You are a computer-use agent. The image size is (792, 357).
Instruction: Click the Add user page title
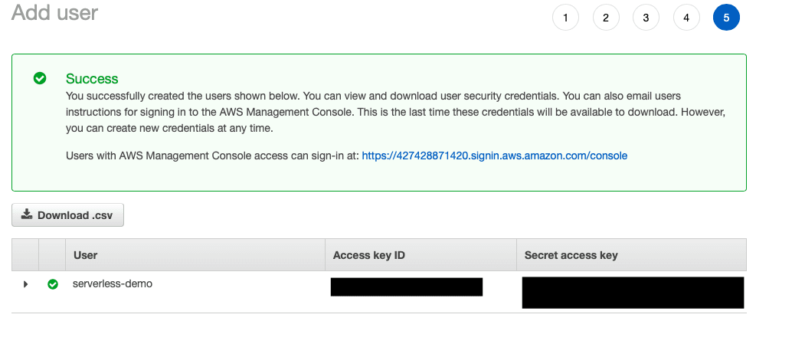tap(54, 12)
